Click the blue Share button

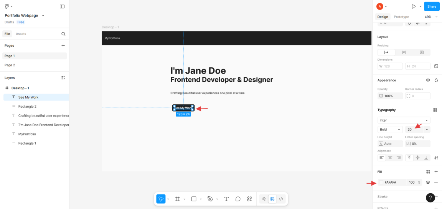click(x=432, y=7)
